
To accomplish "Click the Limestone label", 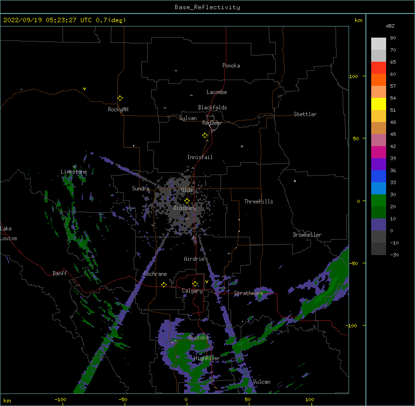I will (74, 172).
